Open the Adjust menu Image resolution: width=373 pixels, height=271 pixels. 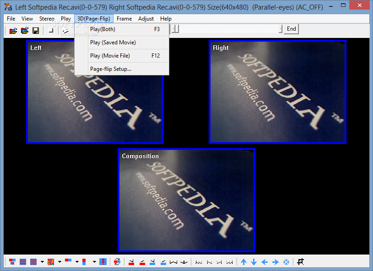146,19
